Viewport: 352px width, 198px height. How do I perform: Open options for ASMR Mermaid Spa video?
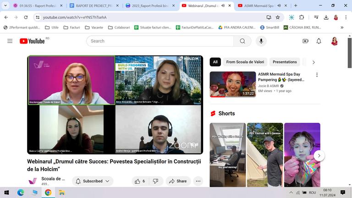(x=317, y=75)
